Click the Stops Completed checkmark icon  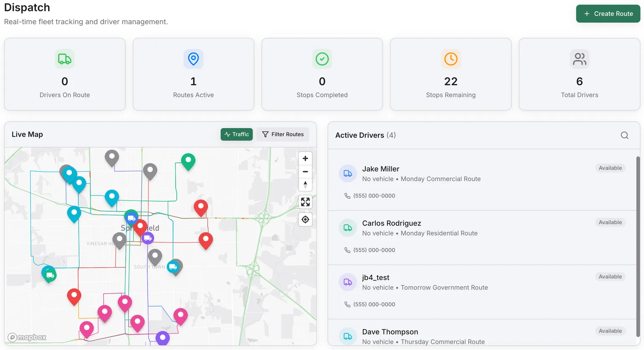[x=322, y=59]
